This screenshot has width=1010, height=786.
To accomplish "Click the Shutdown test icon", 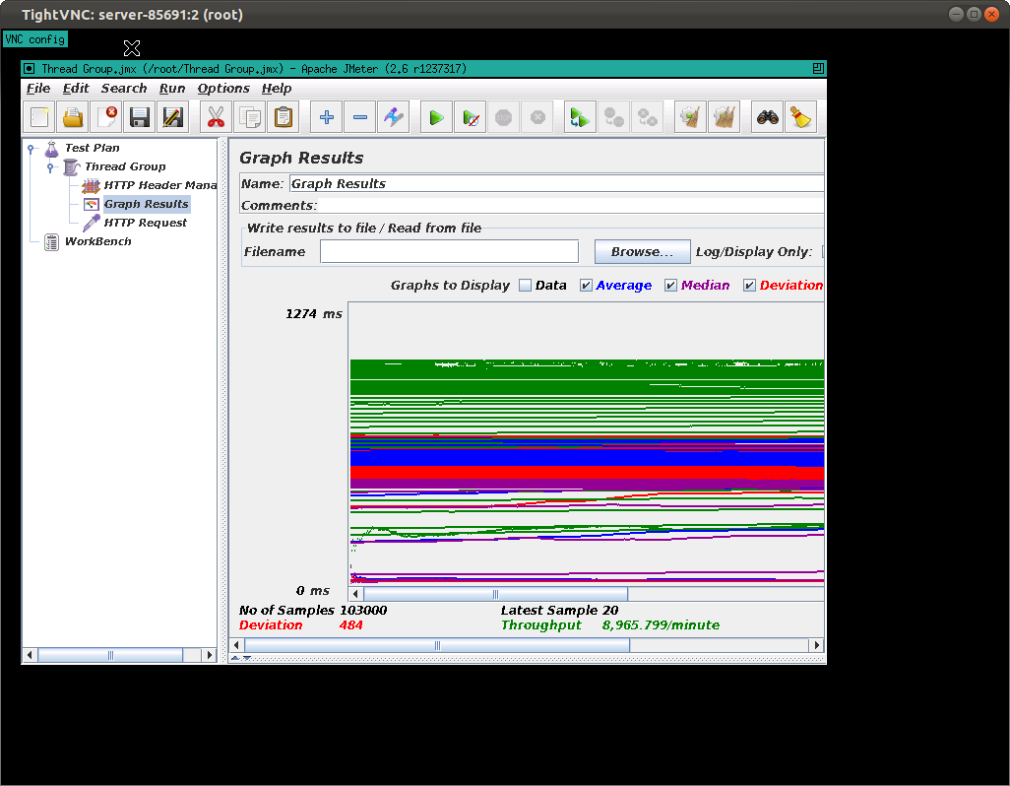I will pos(537,117).
